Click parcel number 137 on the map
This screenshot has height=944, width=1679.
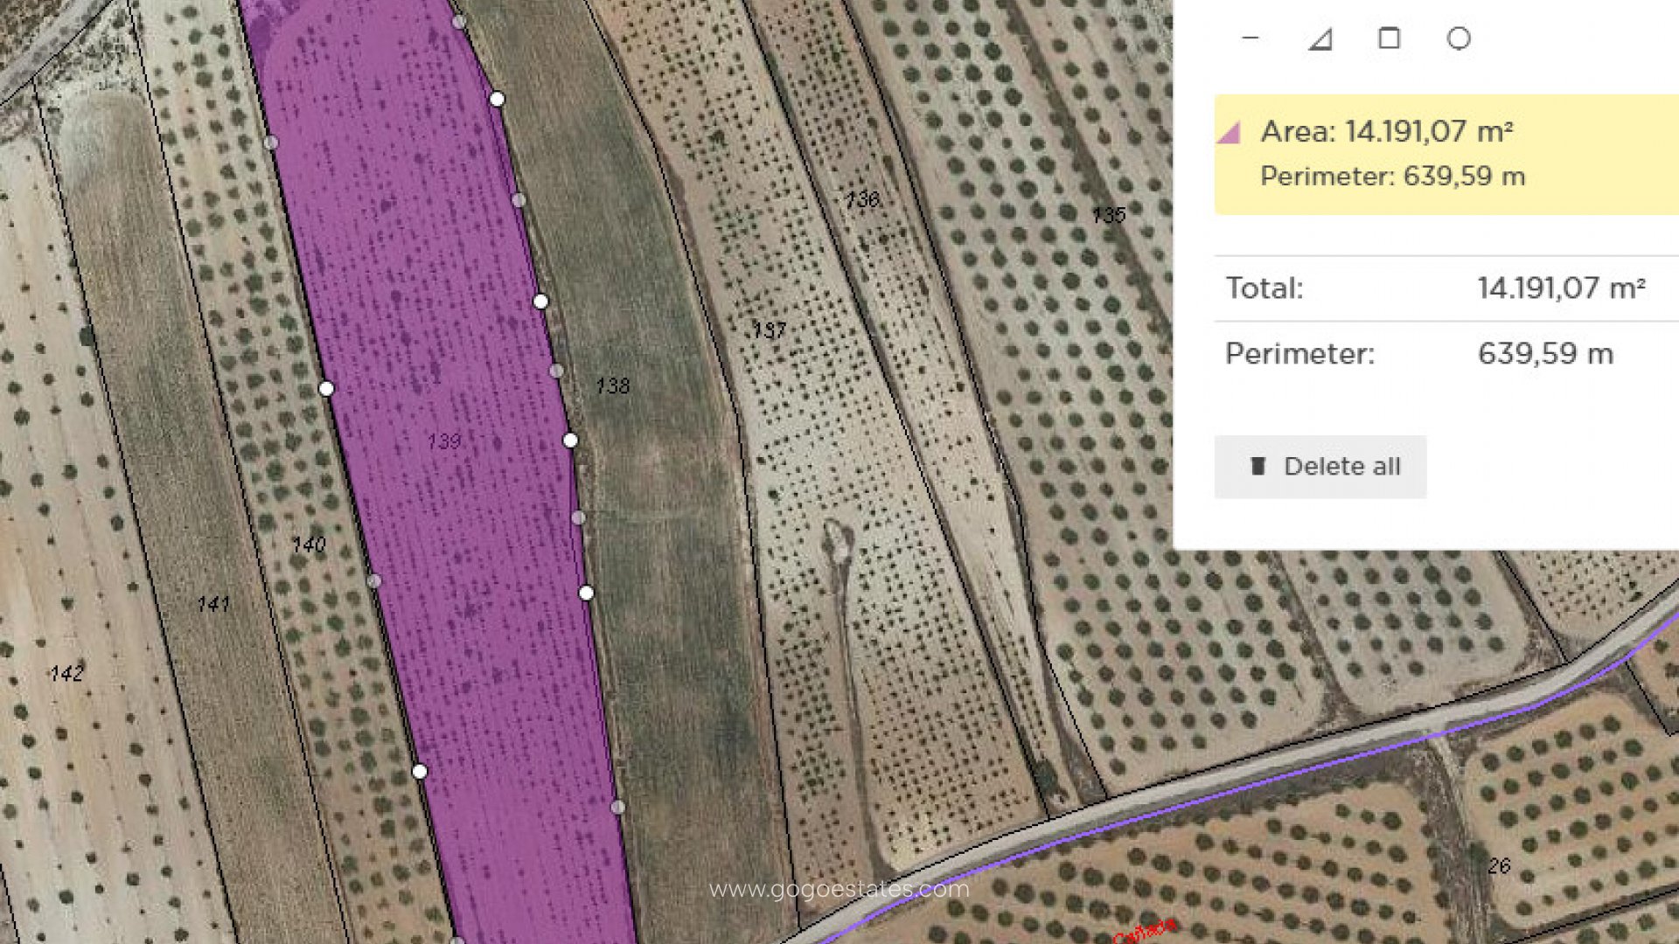click(x=770, y=330)
